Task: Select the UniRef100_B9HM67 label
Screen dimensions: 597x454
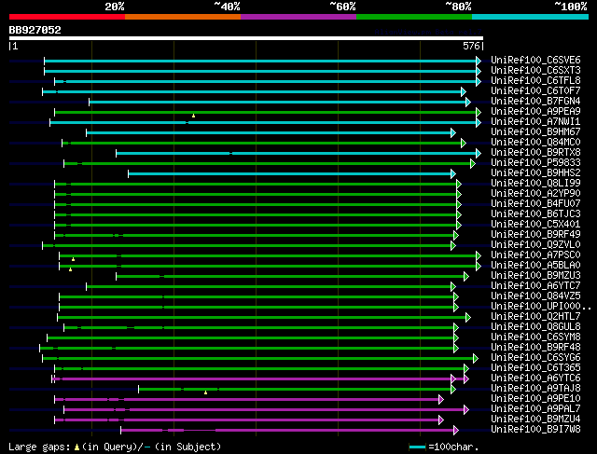Action: pyautogui.click(x=535, y=132)
